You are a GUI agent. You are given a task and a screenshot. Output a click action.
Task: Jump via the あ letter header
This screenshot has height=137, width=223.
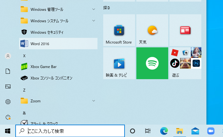(x=24, y=113)
